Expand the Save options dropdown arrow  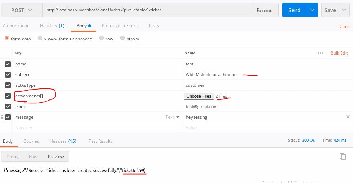(x=344, y=10)
